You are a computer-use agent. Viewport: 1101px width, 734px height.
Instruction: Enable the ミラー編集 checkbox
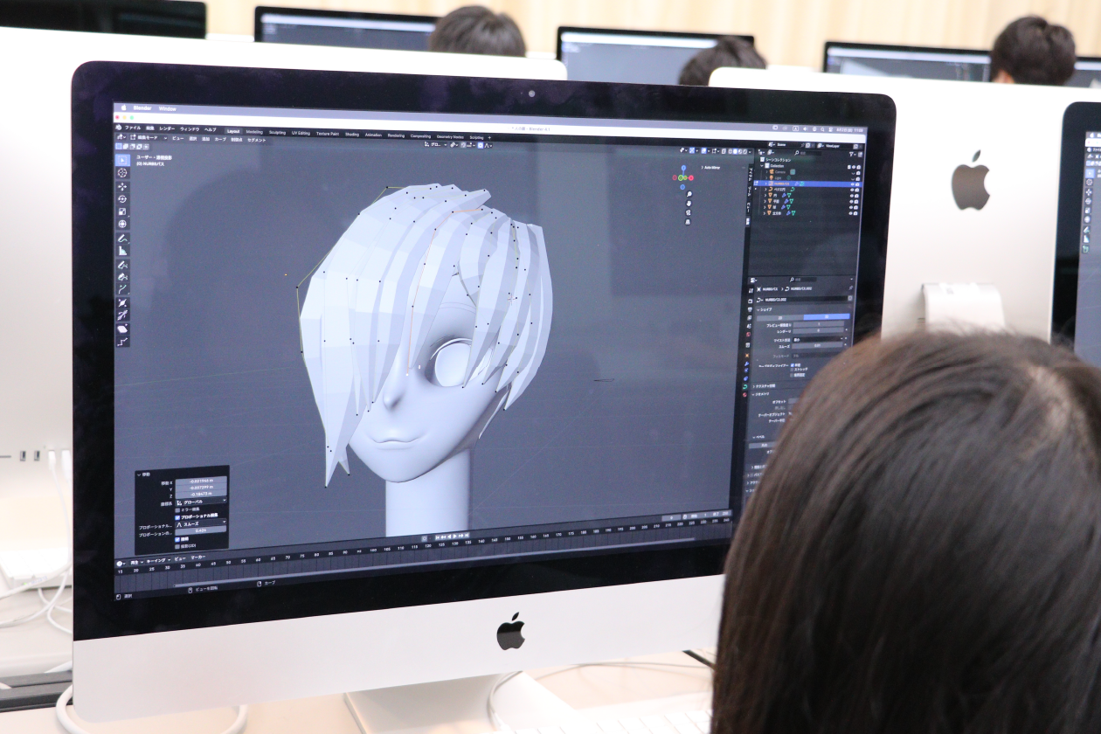(x=177, y=509)
